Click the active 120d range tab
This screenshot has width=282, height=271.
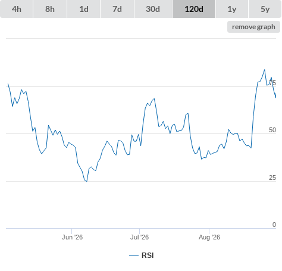pos(194,9)
